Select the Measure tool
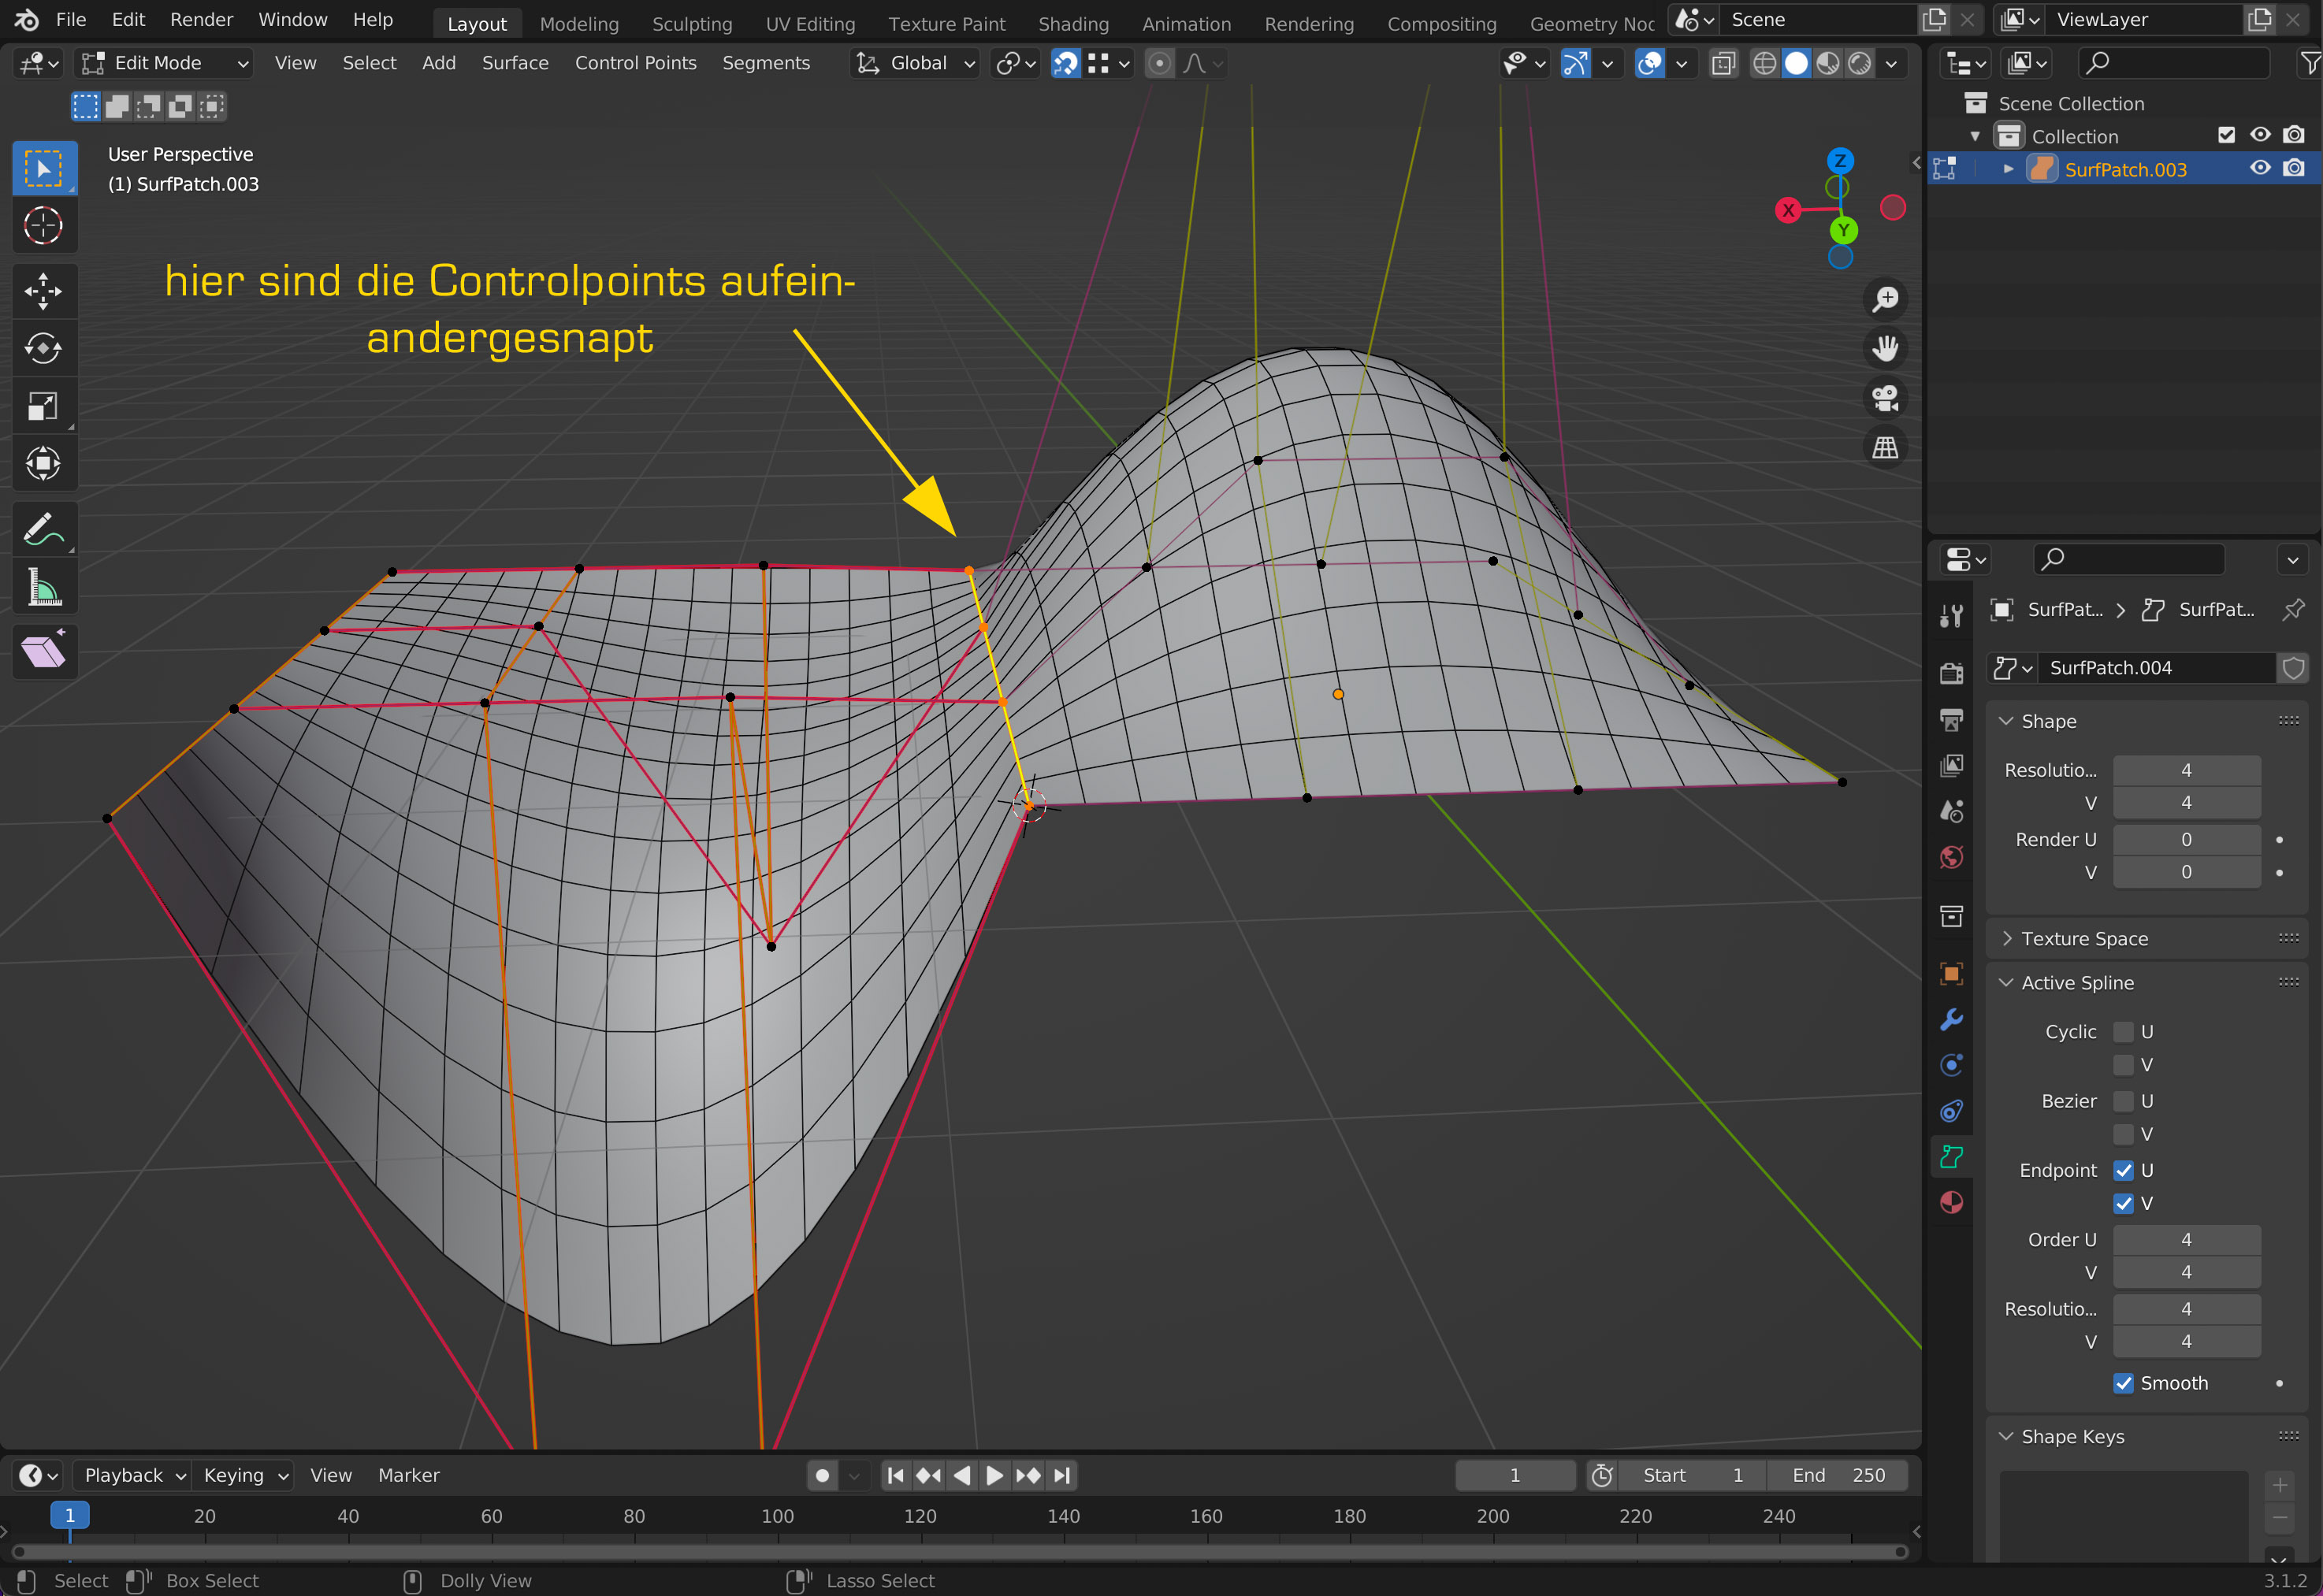The image size is (2323, 1596). (43, 588)
